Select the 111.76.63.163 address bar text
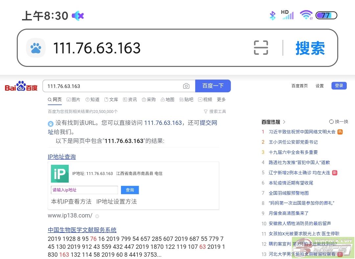Viewport: 355px width, 259px height. 97,48
